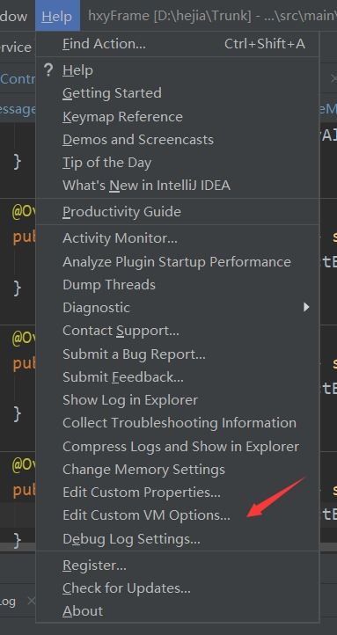The image size is (337, 635).
Task: Close the Log tab at bottom
Action: point(31,601)
